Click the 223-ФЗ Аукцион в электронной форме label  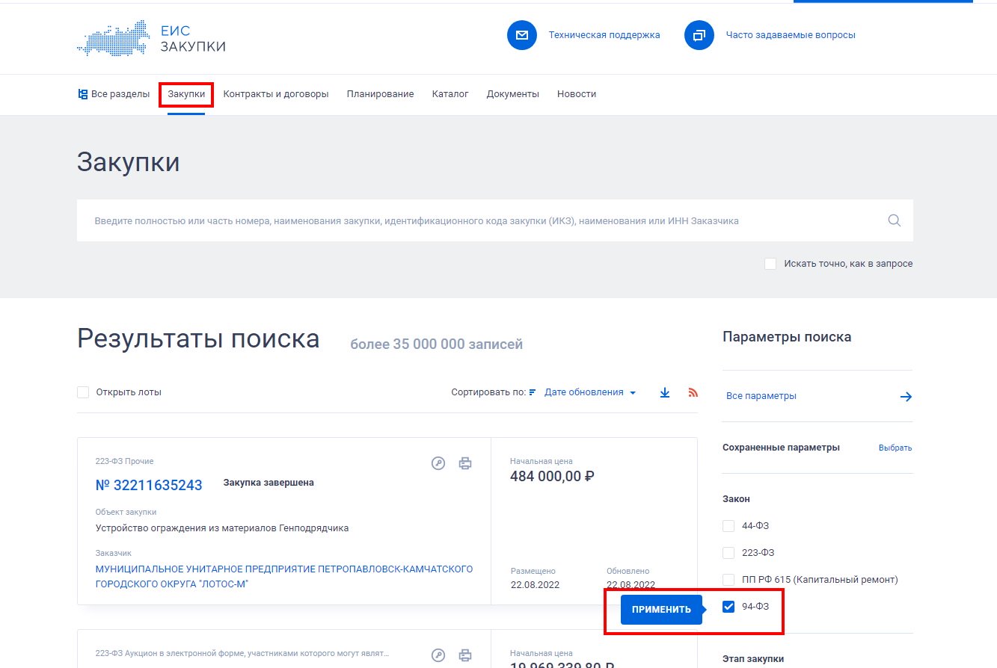pyautogui.click(x=242, y=654)
